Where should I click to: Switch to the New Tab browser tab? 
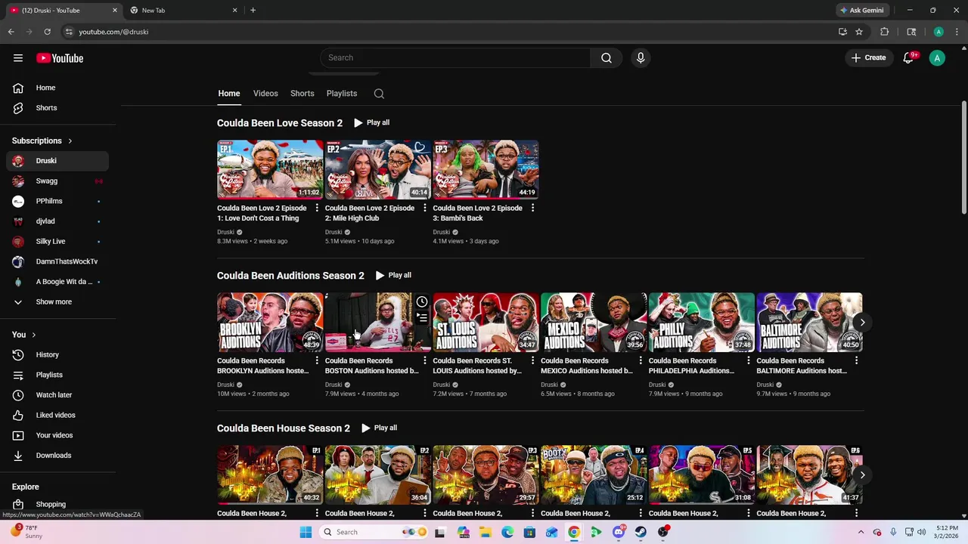184,10
